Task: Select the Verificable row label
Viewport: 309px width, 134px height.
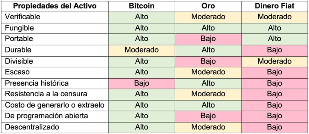Action: (x=22, y=17)
